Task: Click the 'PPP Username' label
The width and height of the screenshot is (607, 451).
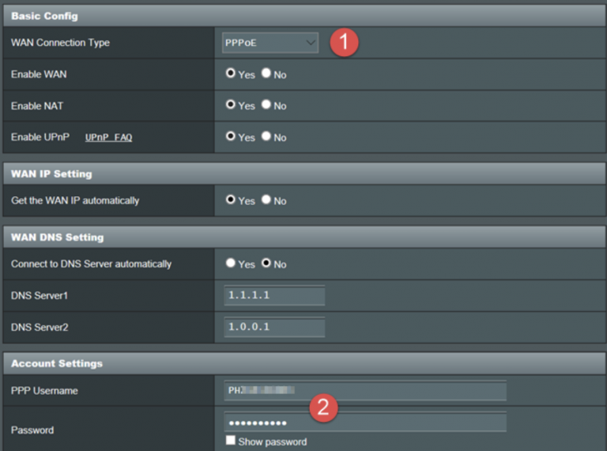Action: 44,391
